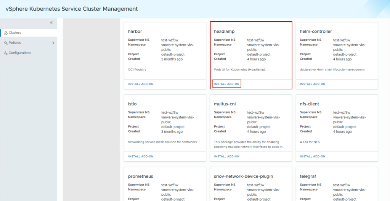Install the helm-controller add-on
The width and height of the screenshot is (390, 201).
313,84
